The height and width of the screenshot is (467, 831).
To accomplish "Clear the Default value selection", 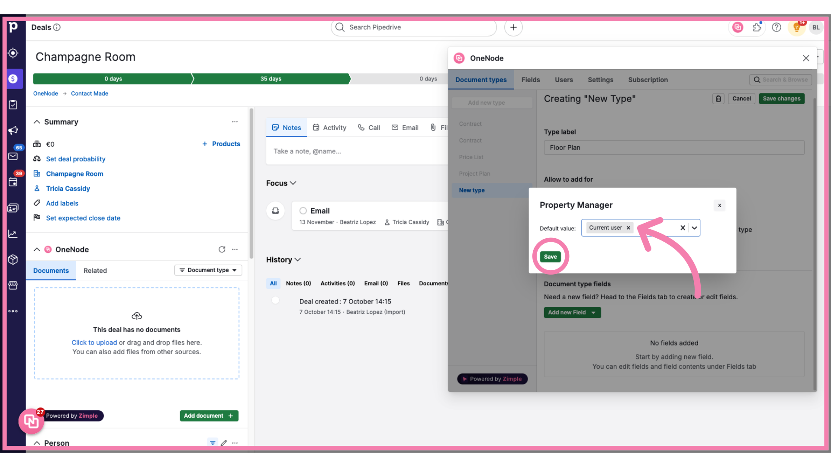I will point(683,228).
